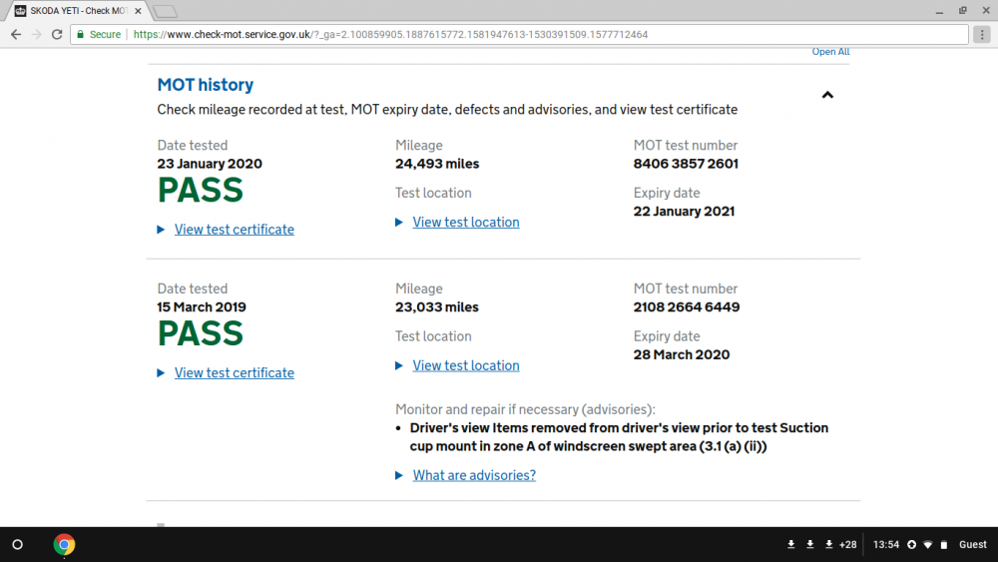Screen dimensions: 998x562
Task: Click the address bar URL
Action: (390, 34)
